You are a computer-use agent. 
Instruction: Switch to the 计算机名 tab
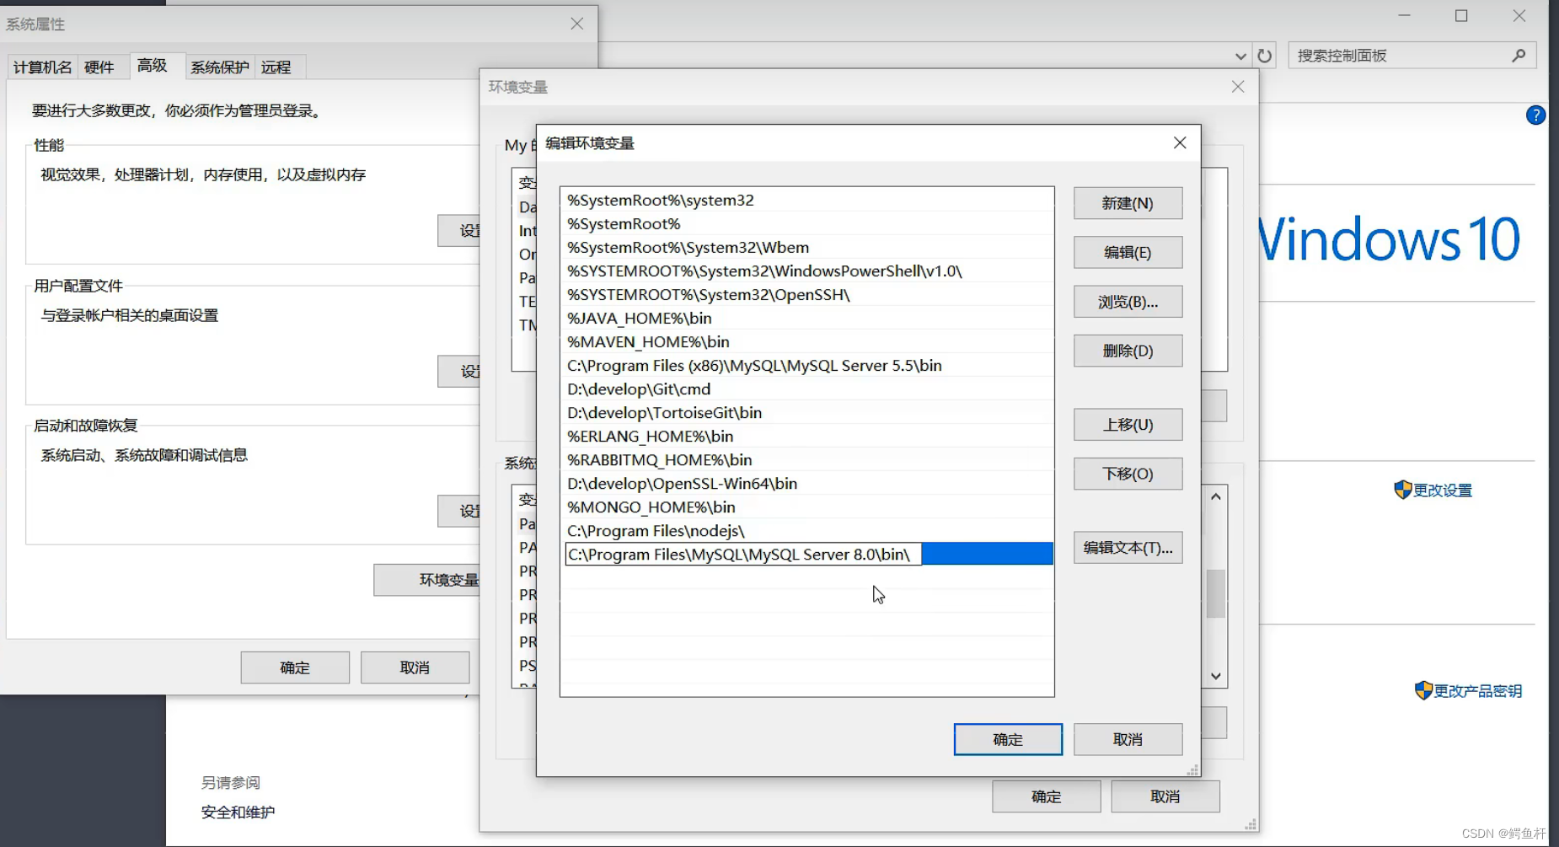(x=42, y=67)
